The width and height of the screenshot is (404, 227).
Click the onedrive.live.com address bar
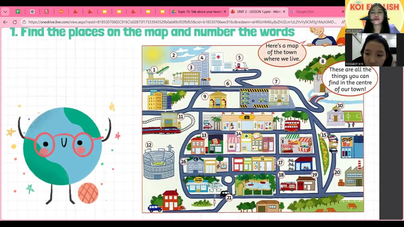pos(182,22)
